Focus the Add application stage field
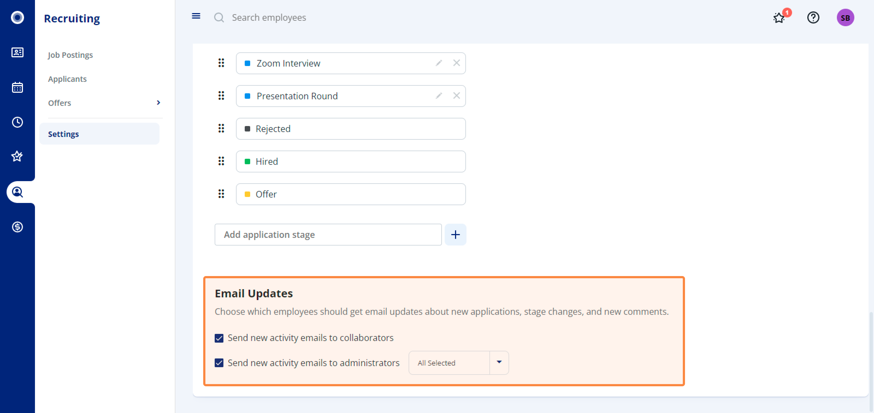This screenshot has width=874, height=413. point(328,234)
